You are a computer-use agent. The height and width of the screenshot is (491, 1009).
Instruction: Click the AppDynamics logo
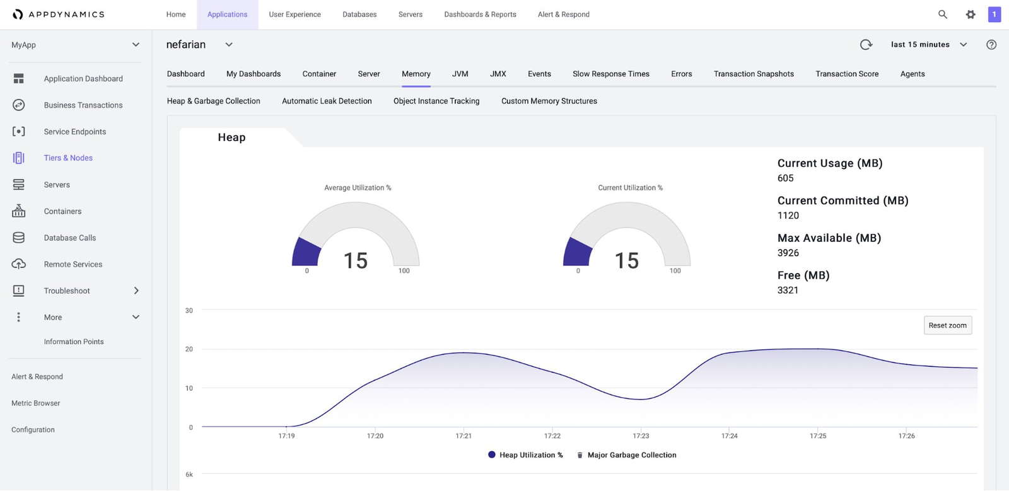click(x=58, y=14)
